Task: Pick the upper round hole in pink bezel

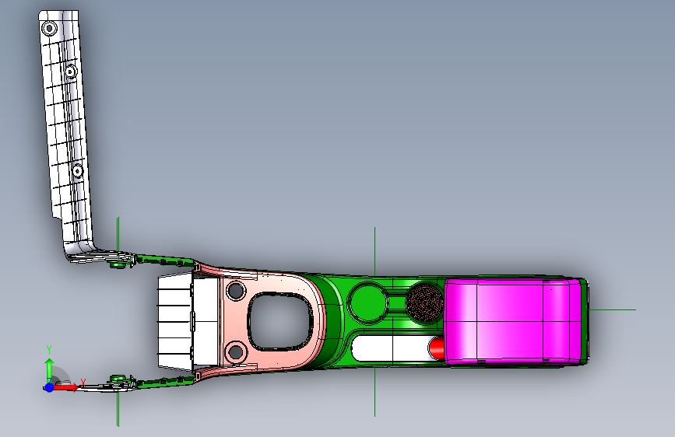Action: 235,290
